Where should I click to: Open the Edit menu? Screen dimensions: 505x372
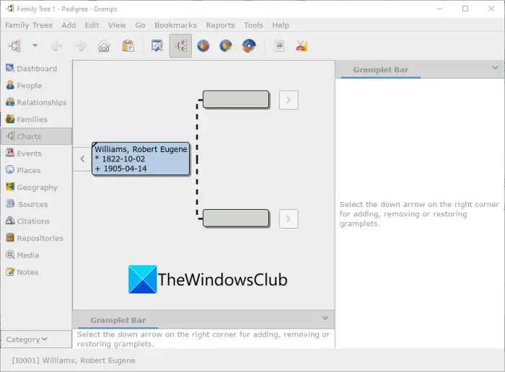click(x=92, y=25)
